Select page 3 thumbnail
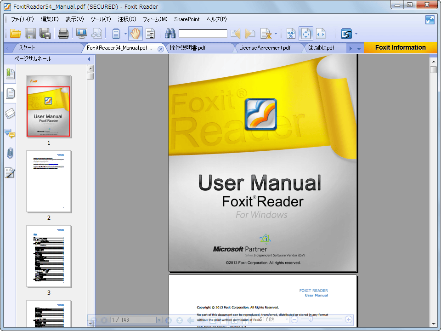The height and width of the screenshot is (331, 441). click(49, 257)
